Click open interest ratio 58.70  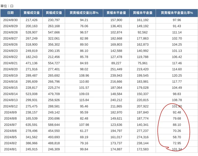click(x=177, y=137)
